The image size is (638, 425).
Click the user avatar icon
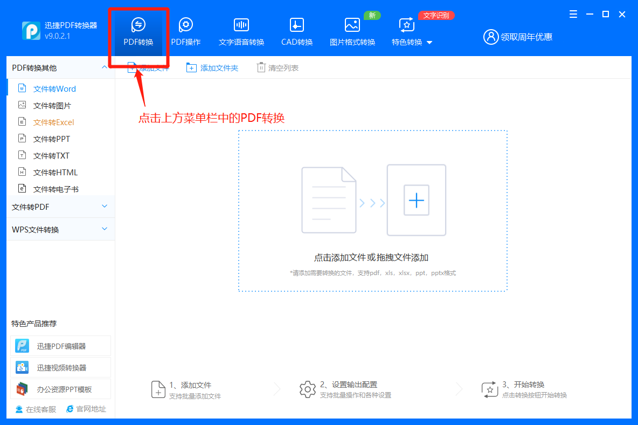click(x=491, y=37)
